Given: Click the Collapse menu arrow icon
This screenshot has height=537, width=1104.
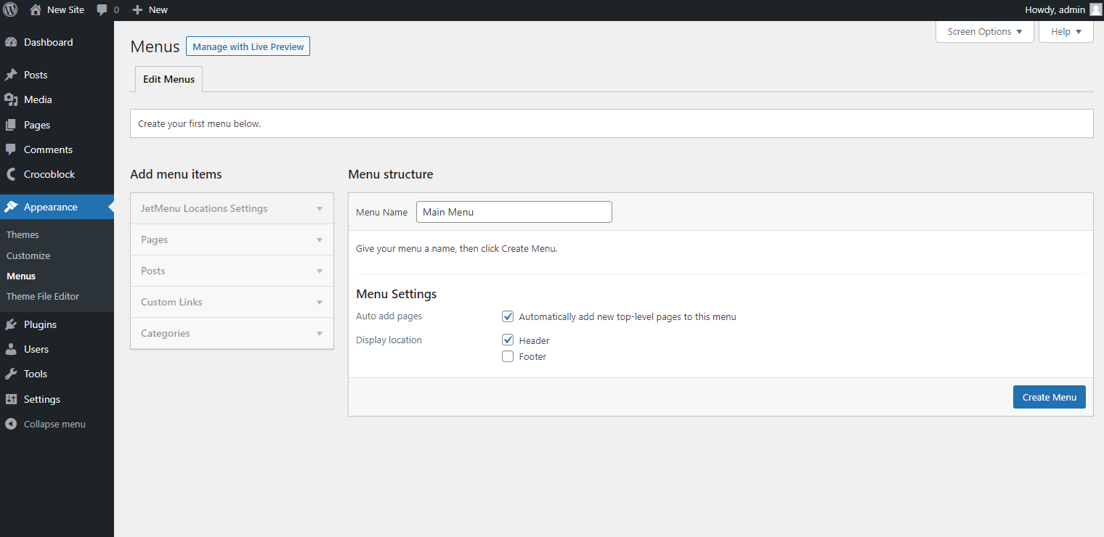Looking at the screenshot, I should click(x=11, y=424).
